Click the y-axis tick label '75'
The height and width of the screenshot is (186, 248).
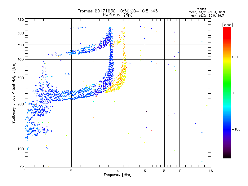pos(22,166)
